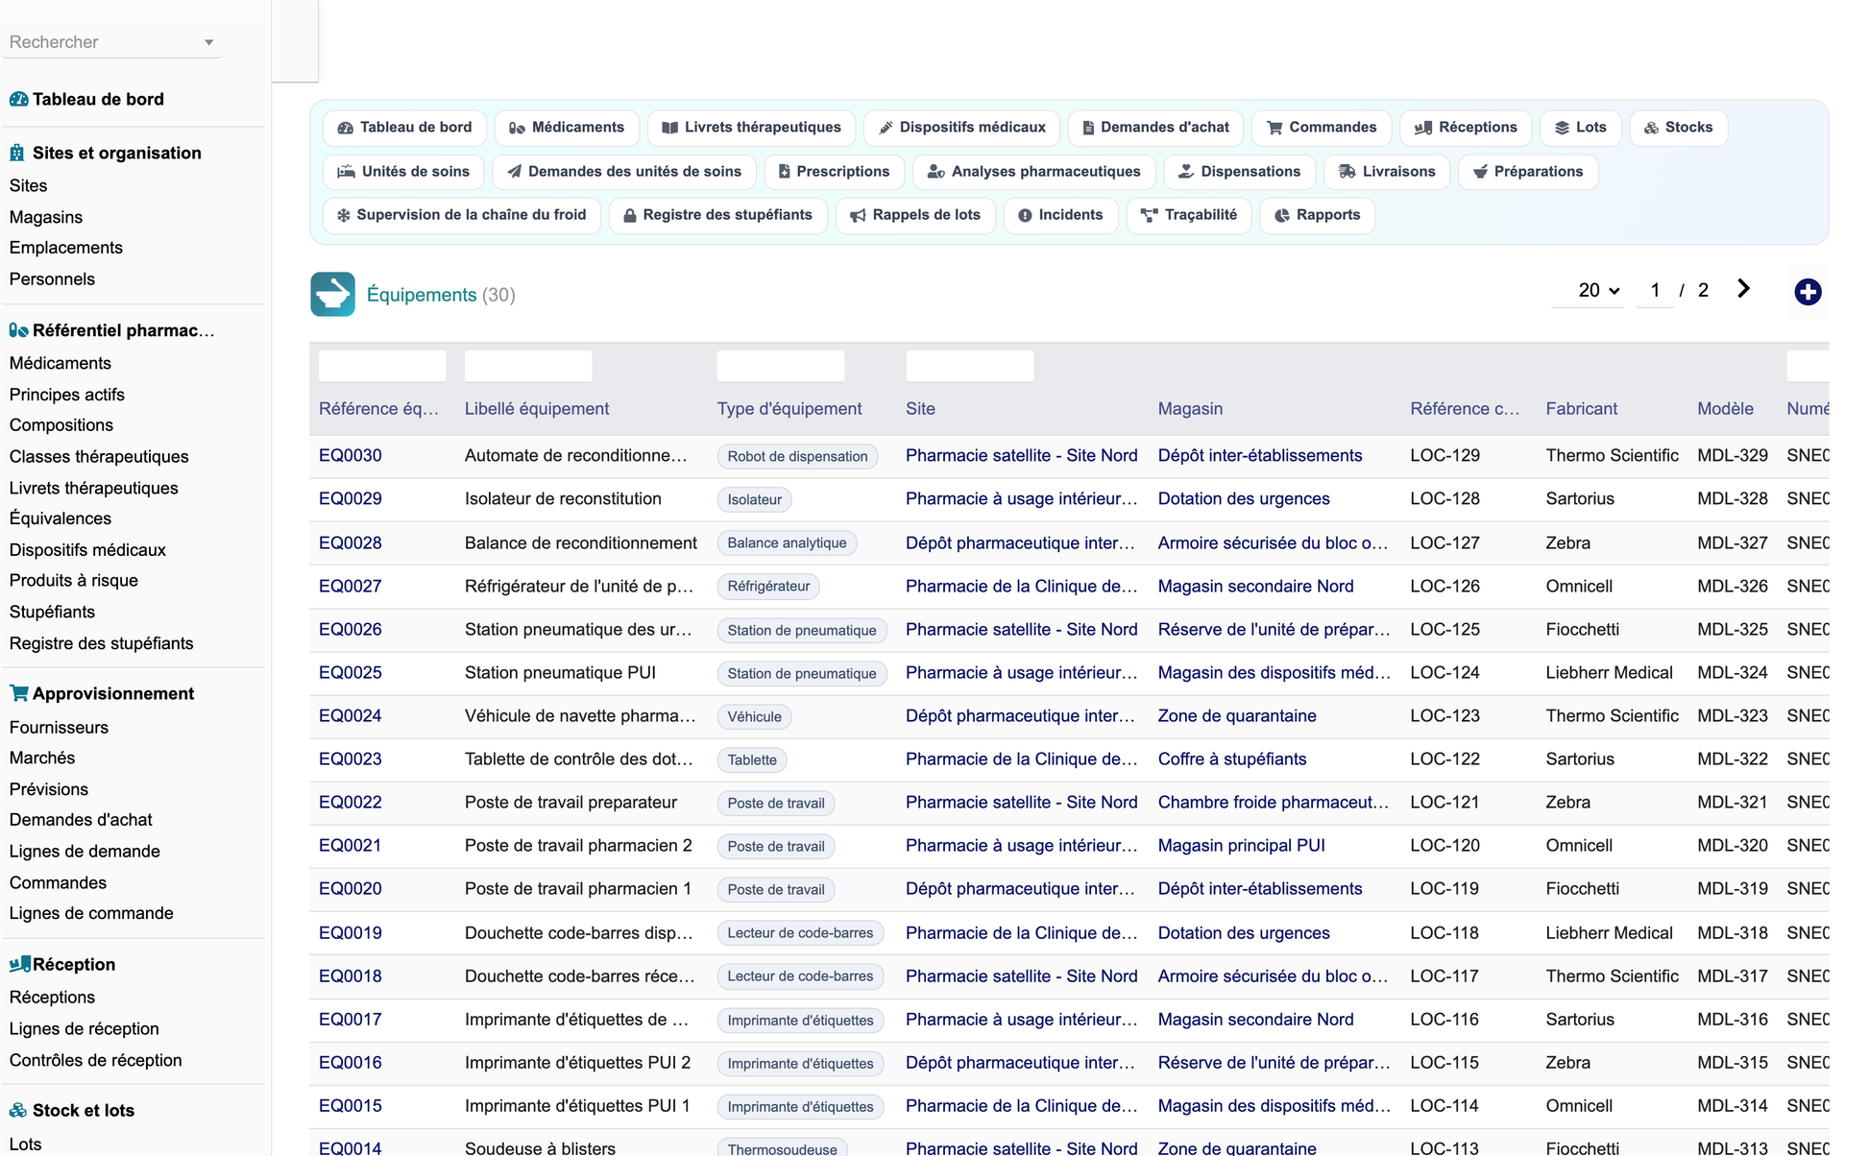The height and width of the screenshot is (1156, 1869).
Task: Click the book icon in Livrets thérapeutiques
Action: click(x=670, y=128)
